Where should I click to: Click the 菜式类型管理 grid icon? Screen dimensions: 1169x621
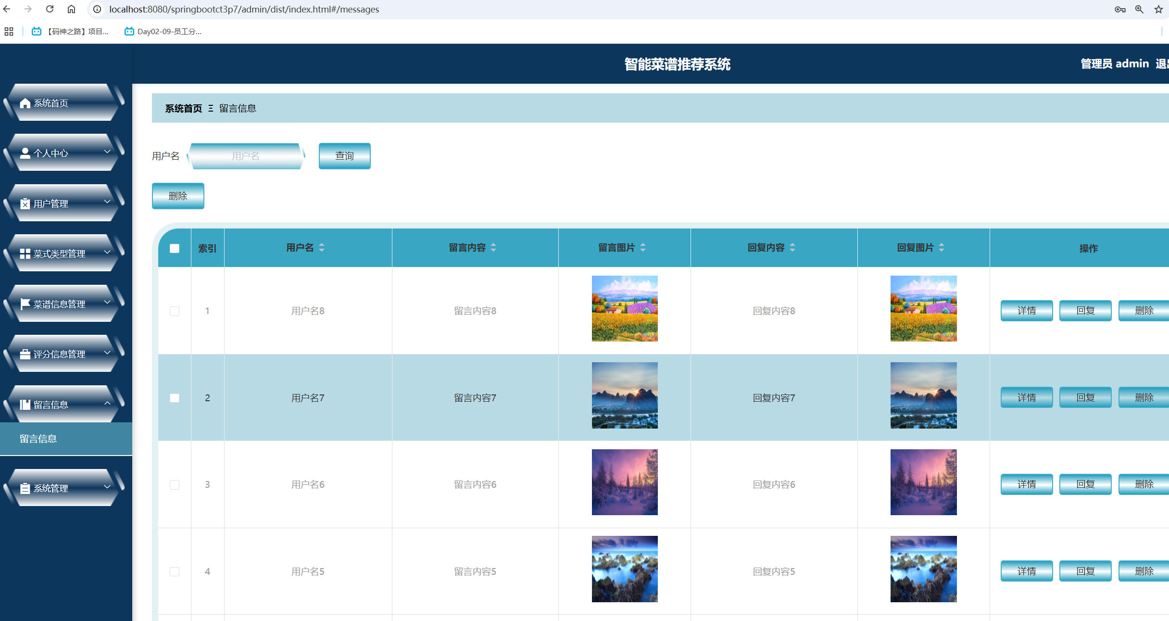(25, 253)
